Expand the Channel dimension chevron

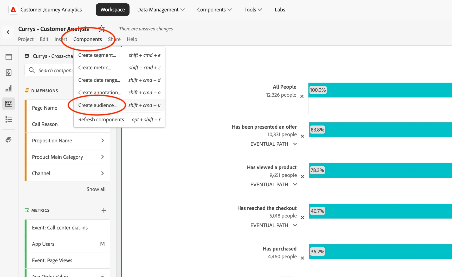[x=102, y=173]
